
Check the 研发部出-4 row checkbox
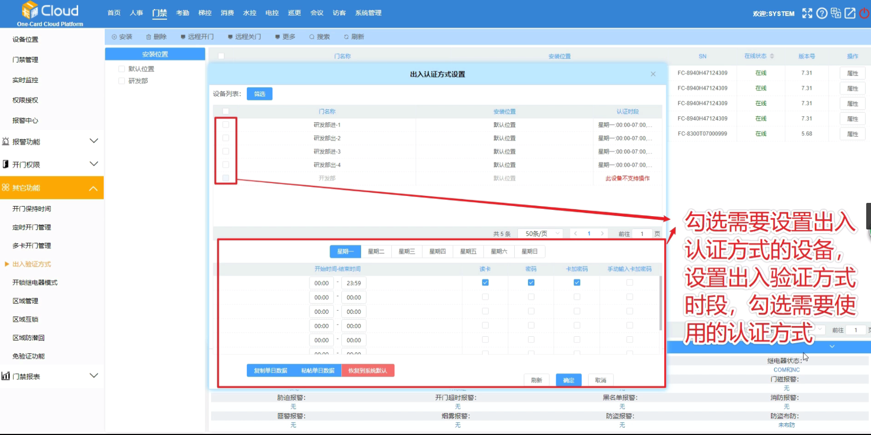click(225, 165)
